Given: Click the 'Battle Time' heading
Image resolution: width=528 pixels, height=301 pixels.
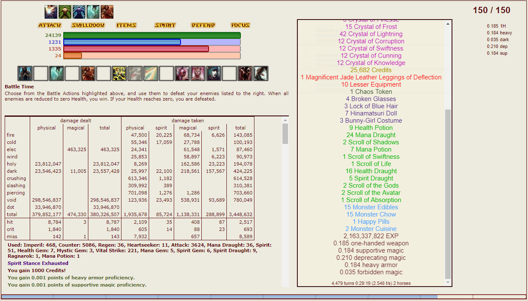Looking at the screenshot, I should (x=19, y=87).
